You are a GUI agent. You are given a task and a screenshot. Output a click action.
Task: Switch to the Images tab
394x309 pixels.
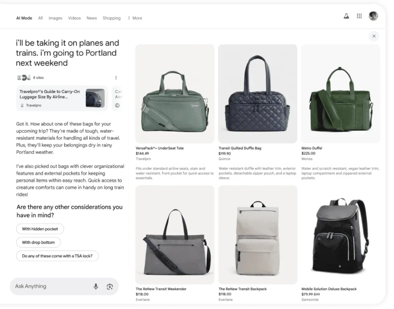(55, 18)
